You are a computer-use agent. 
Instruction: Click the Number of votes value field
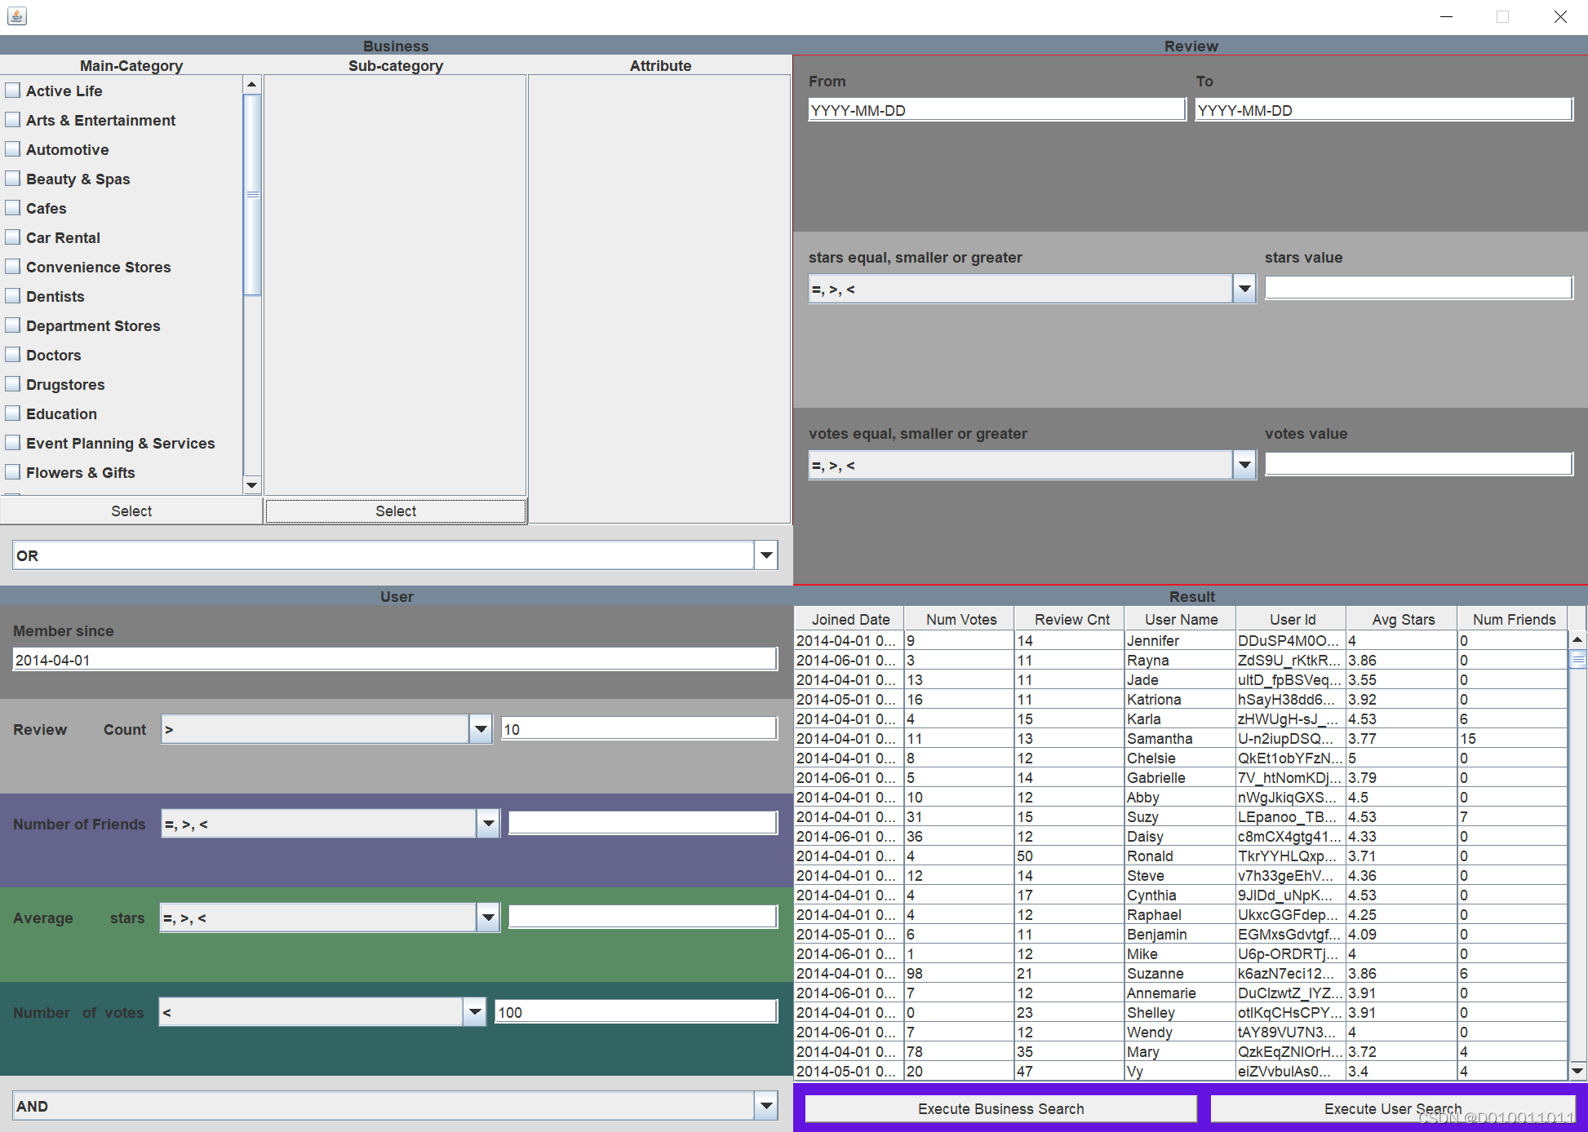click(637, 1012)
